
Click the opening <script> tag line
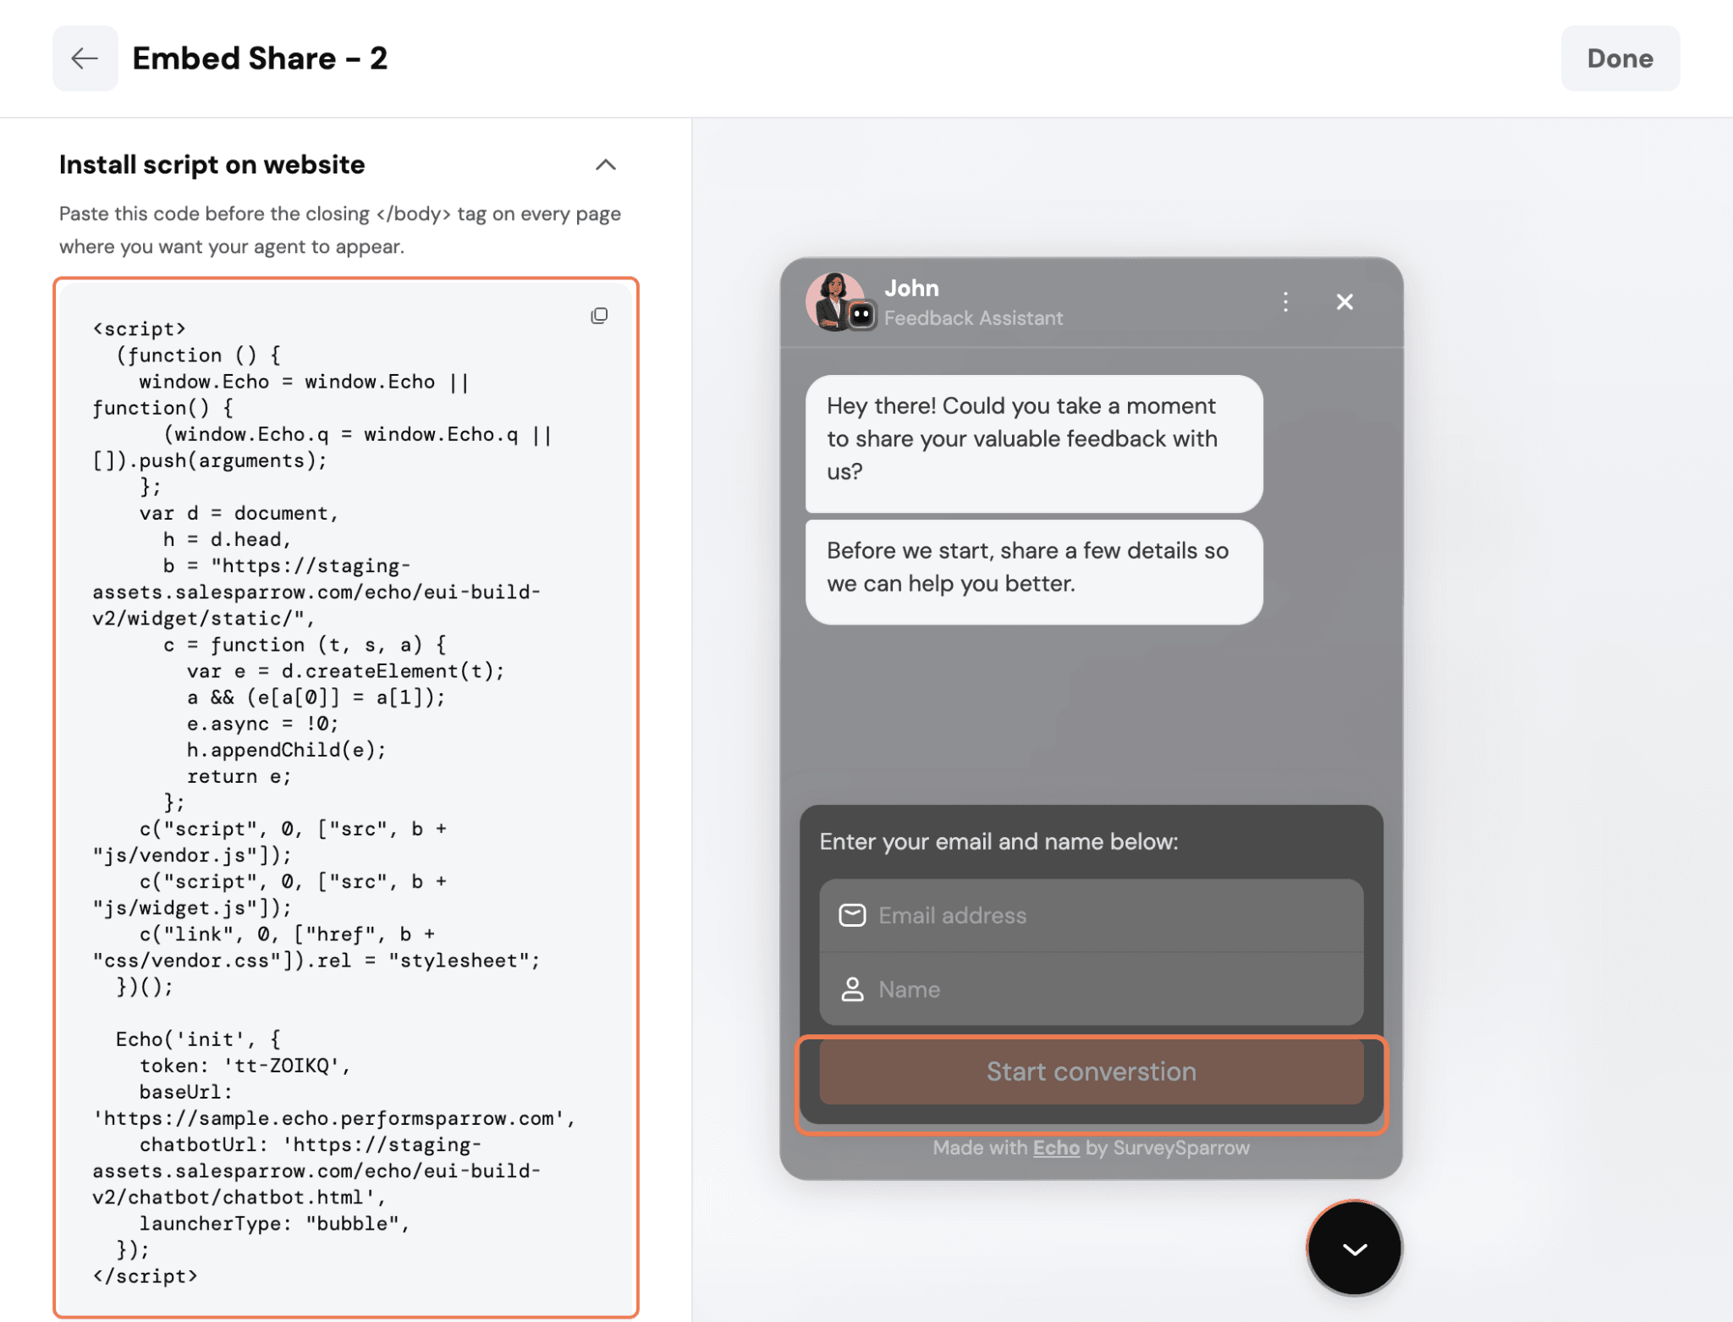[139, 328]
